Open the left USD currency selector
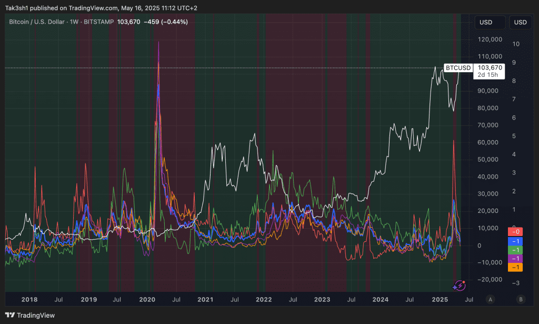This screenshot has width=539, height=324. (490, 22)
